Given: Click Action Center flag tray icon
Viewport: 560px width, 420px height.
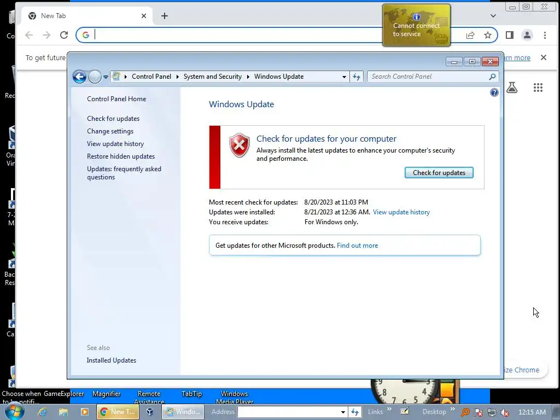Looking at the screenshot, I should click(478, 412).
